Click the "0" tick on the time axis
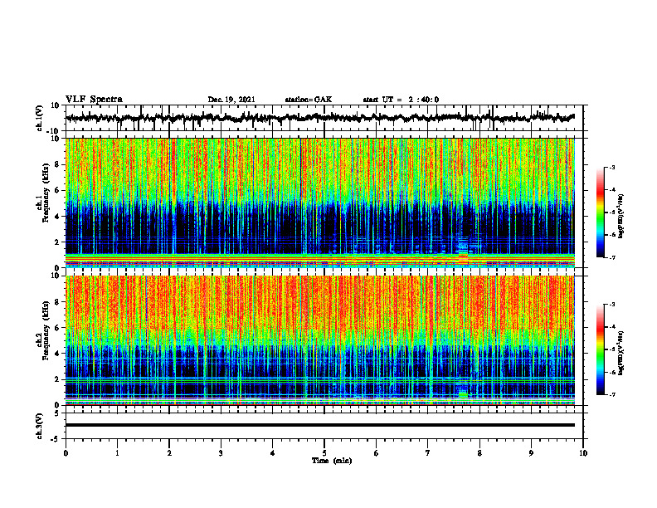Screen dimensions: 657x508 66,453
